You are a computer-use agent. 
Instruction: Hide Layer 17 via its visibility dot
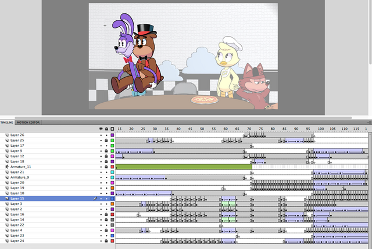coord(101,146)
